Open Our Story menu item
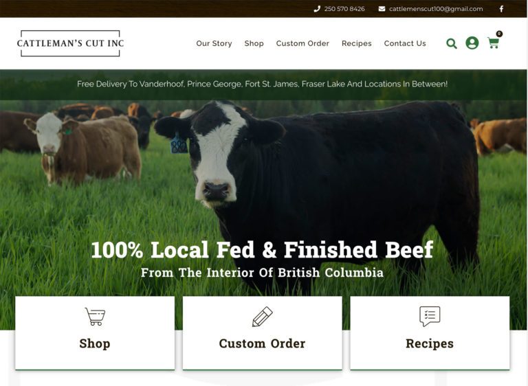The image size is (528, 386). pos(214,43)
